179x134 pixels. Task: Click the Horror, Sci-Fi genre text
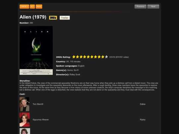tap(73, 70)
